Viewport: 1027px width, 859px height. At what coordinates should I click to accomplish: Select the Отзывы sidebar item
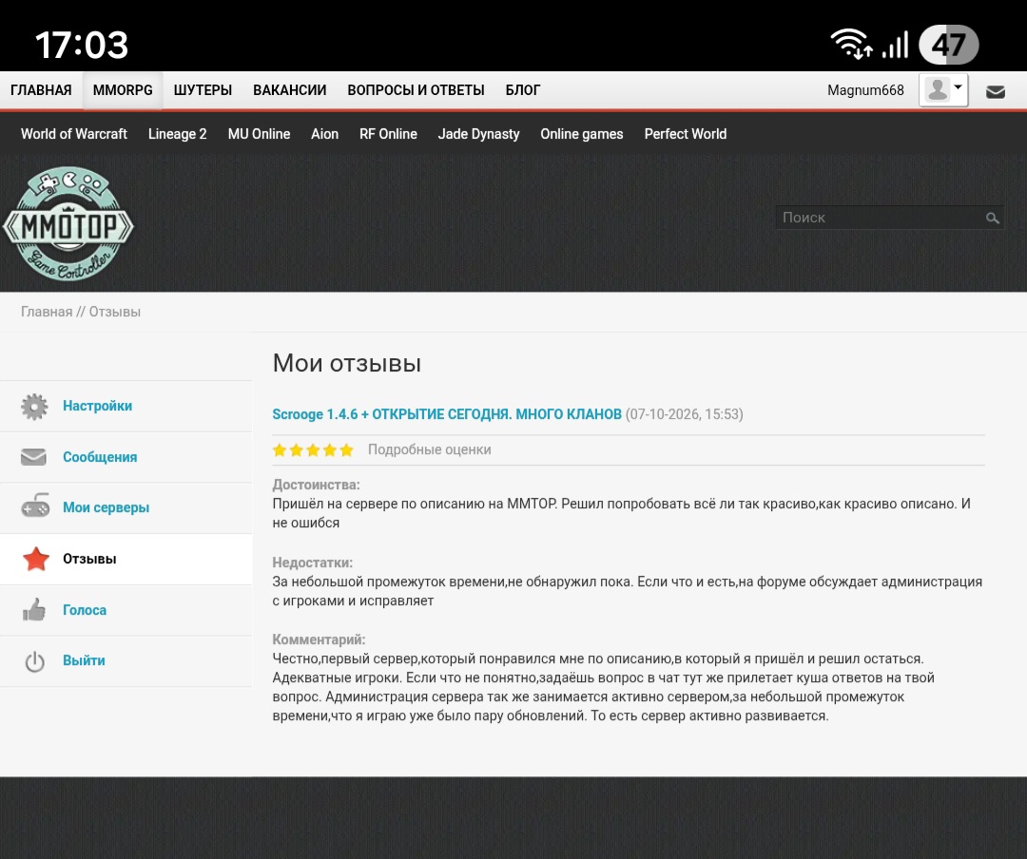tap(89, 559)
